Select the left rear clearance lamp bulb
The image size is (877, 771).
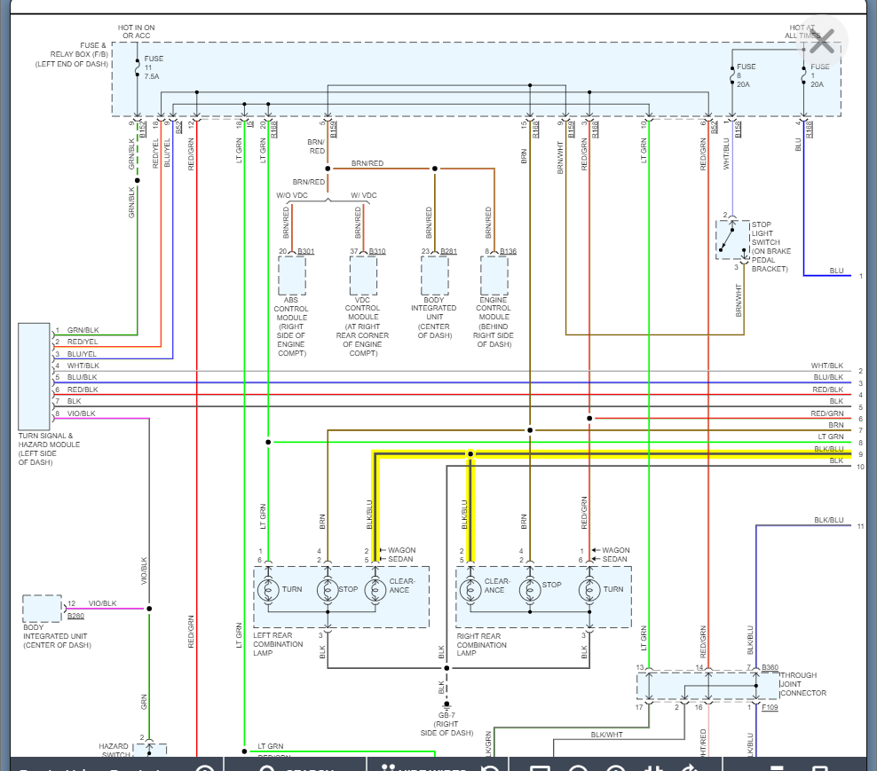(x=375, y=589)
